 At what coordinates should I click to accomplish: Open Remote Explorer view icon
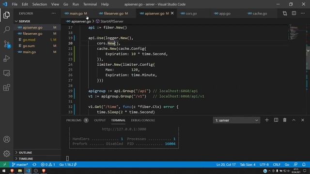coord(6,73)
